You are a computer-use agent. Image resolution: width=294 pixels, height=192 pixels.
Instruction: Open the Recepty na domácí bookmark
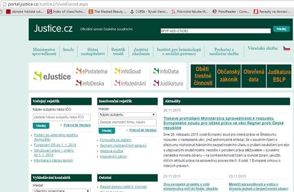[272, 11]
